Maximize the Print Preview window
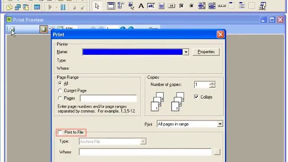This screenshot has height=162, width=288. click(272, 20)
